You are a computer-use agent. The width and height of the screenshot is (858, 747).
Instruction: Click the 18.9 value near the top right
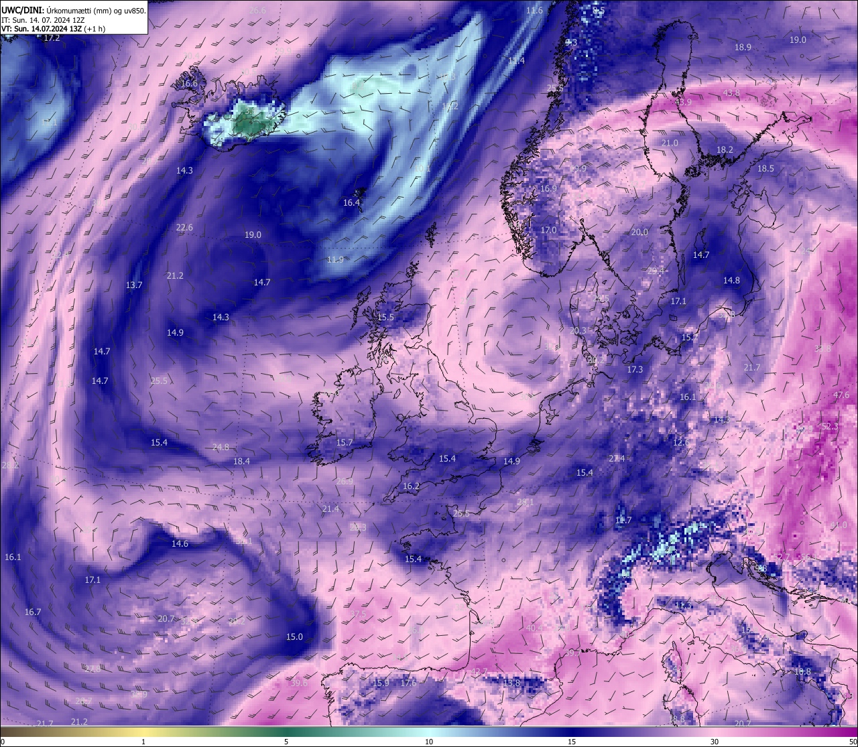click(x=743, y=48)
